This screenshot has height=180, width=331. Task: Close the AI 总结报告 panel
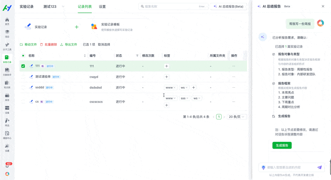tap(323, 6)
